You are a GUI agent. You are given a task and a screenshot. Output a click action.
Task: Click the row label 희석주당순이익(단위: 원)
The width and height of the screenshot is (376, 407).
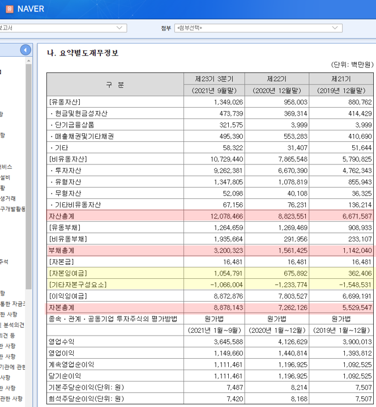click(x=86, y=399)
